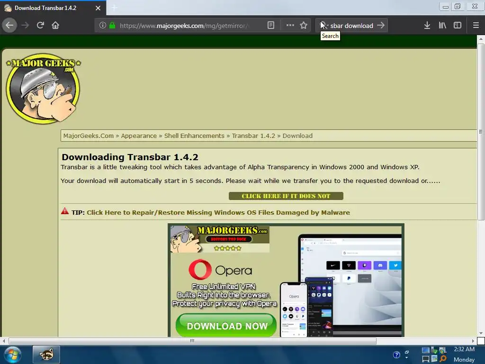Image resolution: width=485 pixels, height=364 pixels.
Task: Bookmark this page with the star
Action: point(304,26)
